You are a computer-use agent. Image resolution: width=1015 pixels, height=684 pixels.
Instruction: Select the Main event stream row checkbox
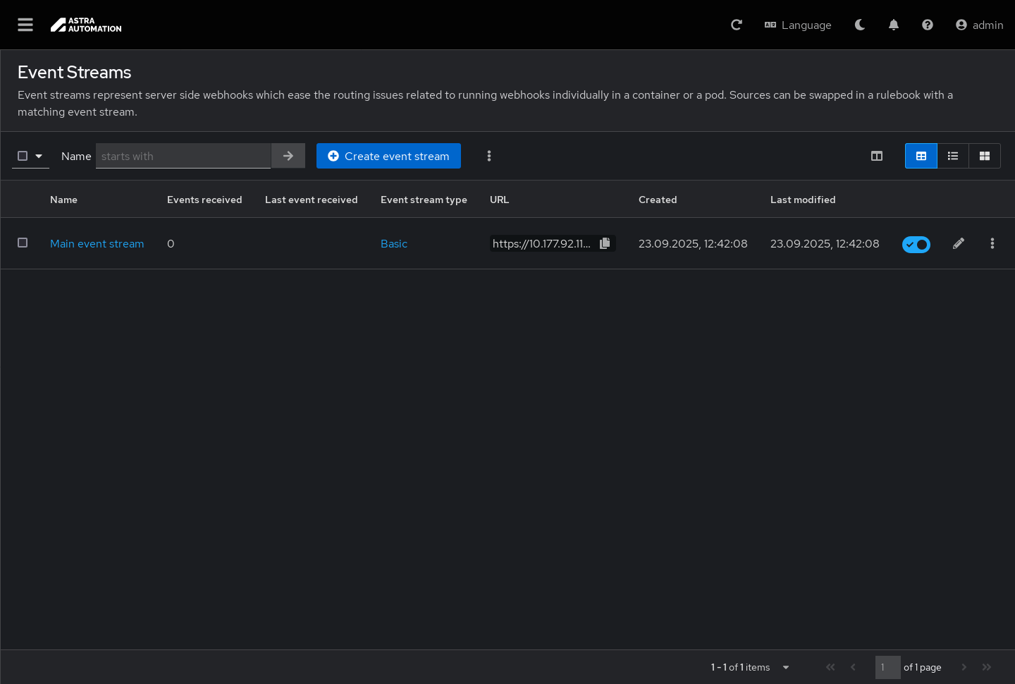click(23, 243)
